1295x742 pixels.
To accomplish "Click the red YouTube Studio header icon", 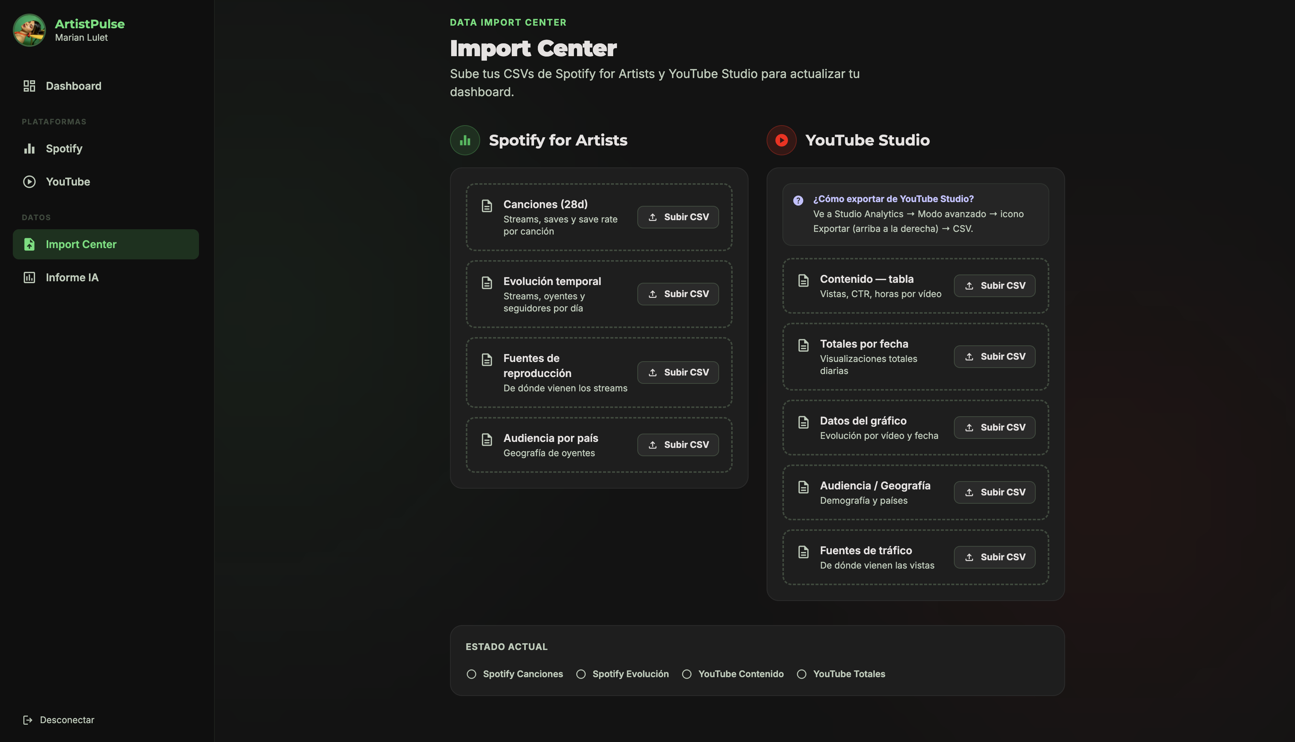I will click(781, 140).
